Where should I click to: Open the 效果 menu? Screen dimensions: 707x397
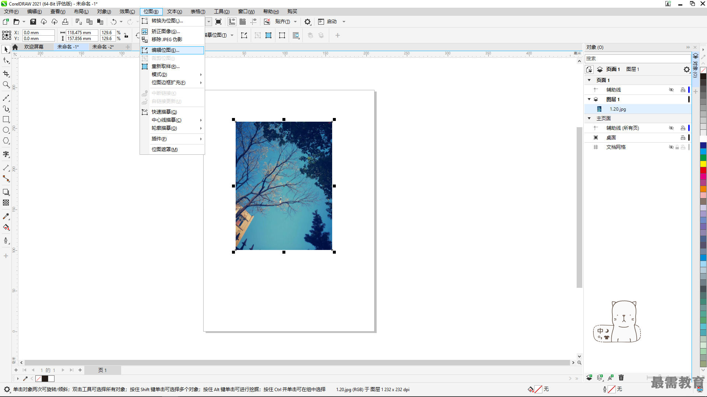127,11
